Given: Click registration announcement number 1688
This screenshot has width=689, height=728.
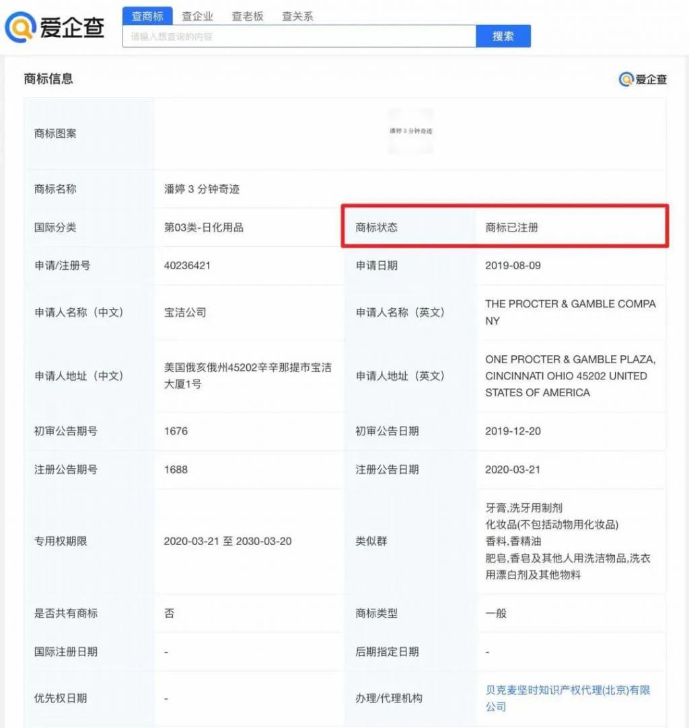Looking at the screenshot, I should pos(176,470).
